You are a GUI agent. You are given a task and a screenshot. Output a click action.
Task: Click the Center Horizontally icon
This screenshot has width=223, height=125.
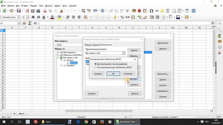[74, 17]
